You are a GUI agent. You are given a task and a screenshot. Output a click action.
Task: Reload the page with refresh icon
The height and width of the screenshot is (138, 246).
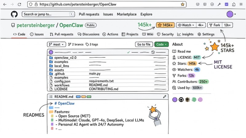pos(19,4)
